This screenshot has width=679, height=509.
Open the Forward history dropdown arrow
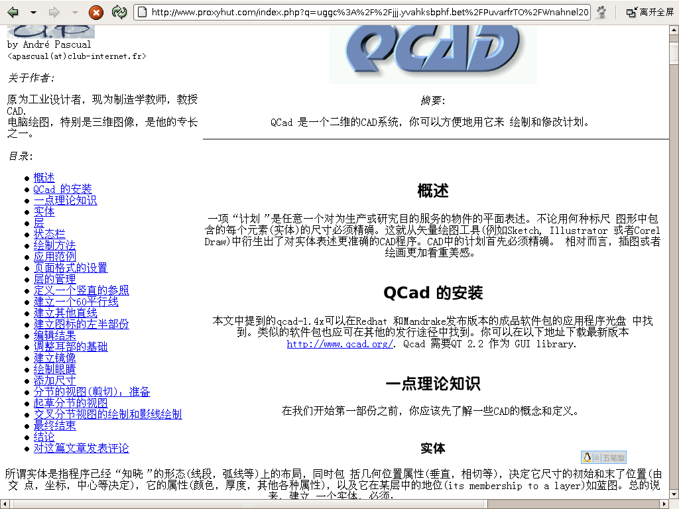74,13
